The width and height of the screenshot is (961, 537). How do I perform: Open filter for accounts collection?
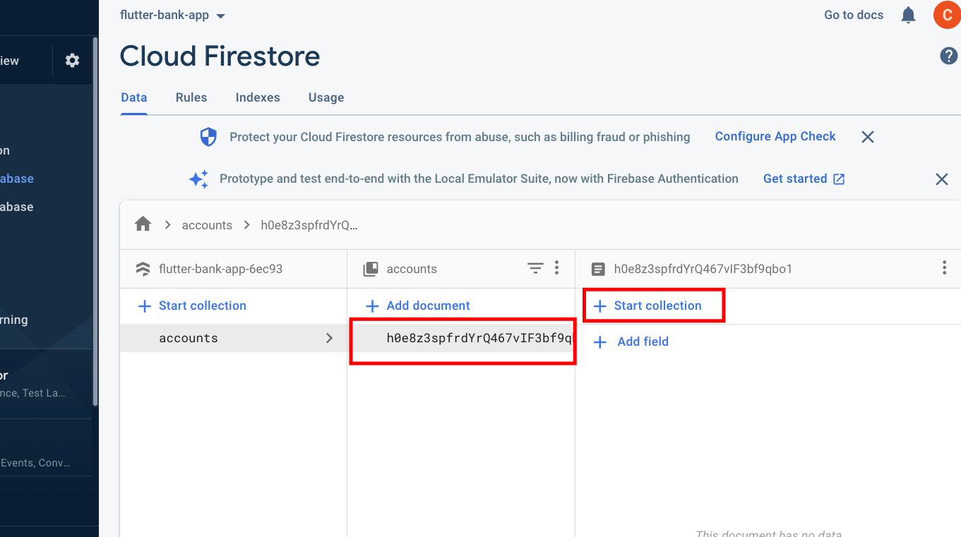point(535,268)
